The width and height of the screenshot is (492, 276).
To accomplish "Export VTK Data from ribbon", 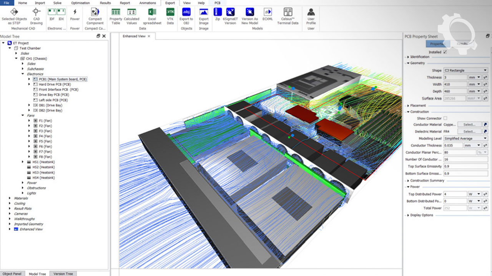I will click(x=170, y=12).
